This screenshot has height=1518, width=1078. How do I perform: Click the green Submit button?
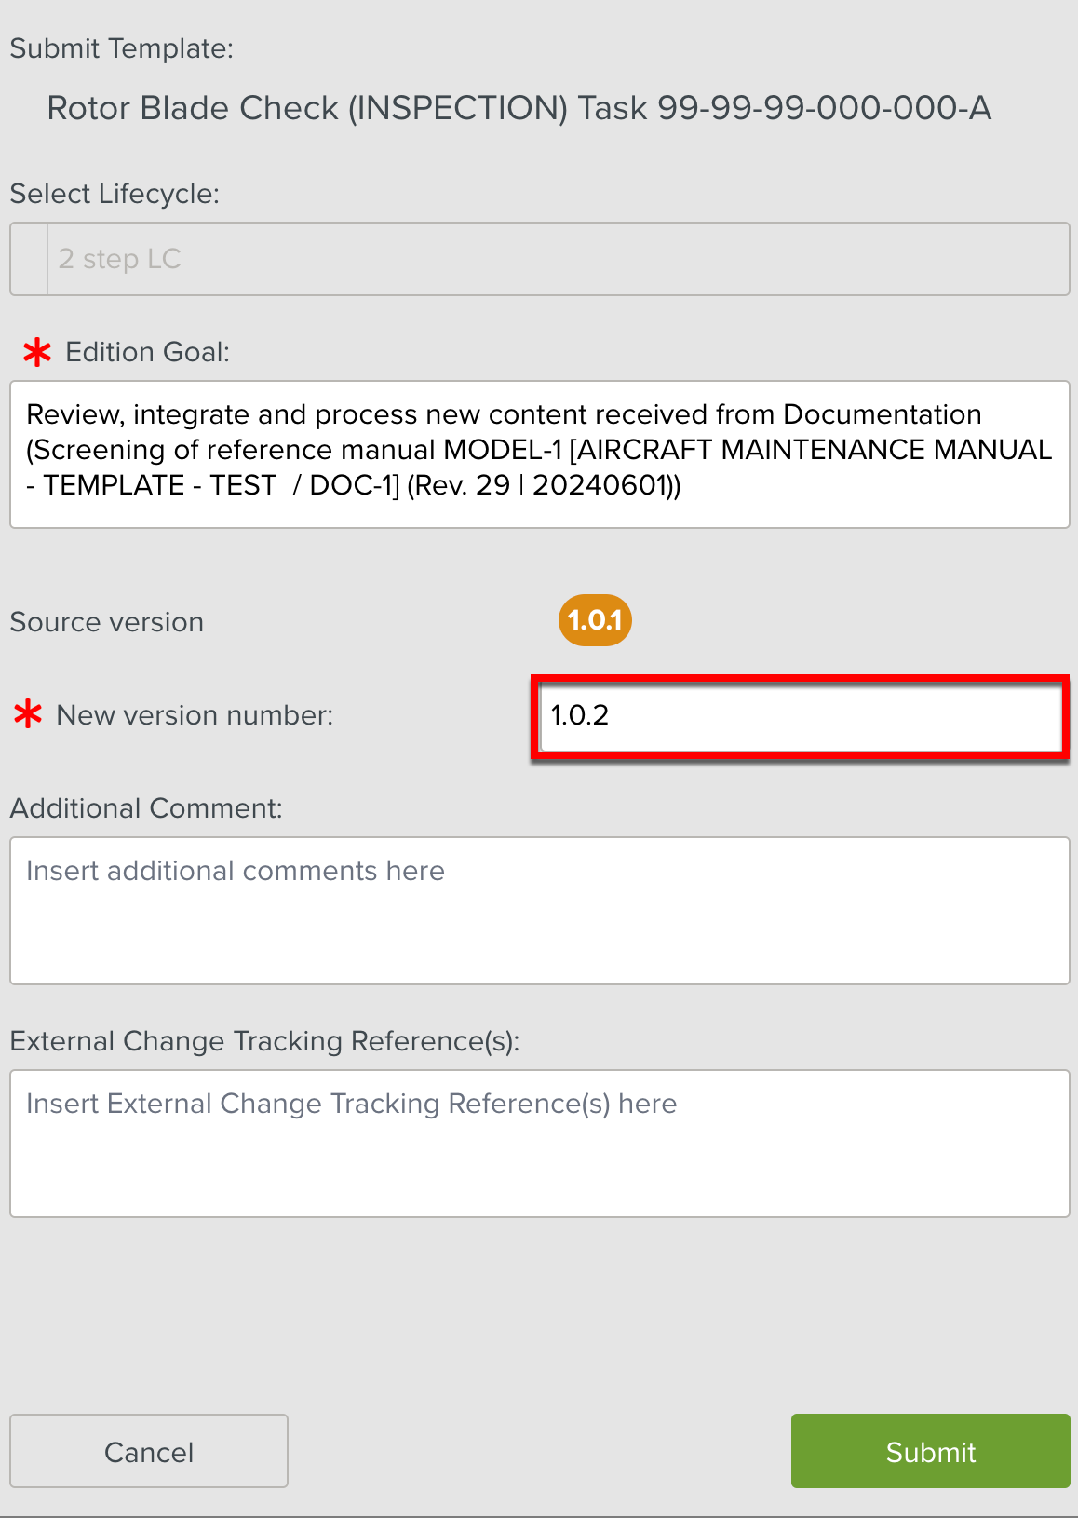click(930, 1451)
